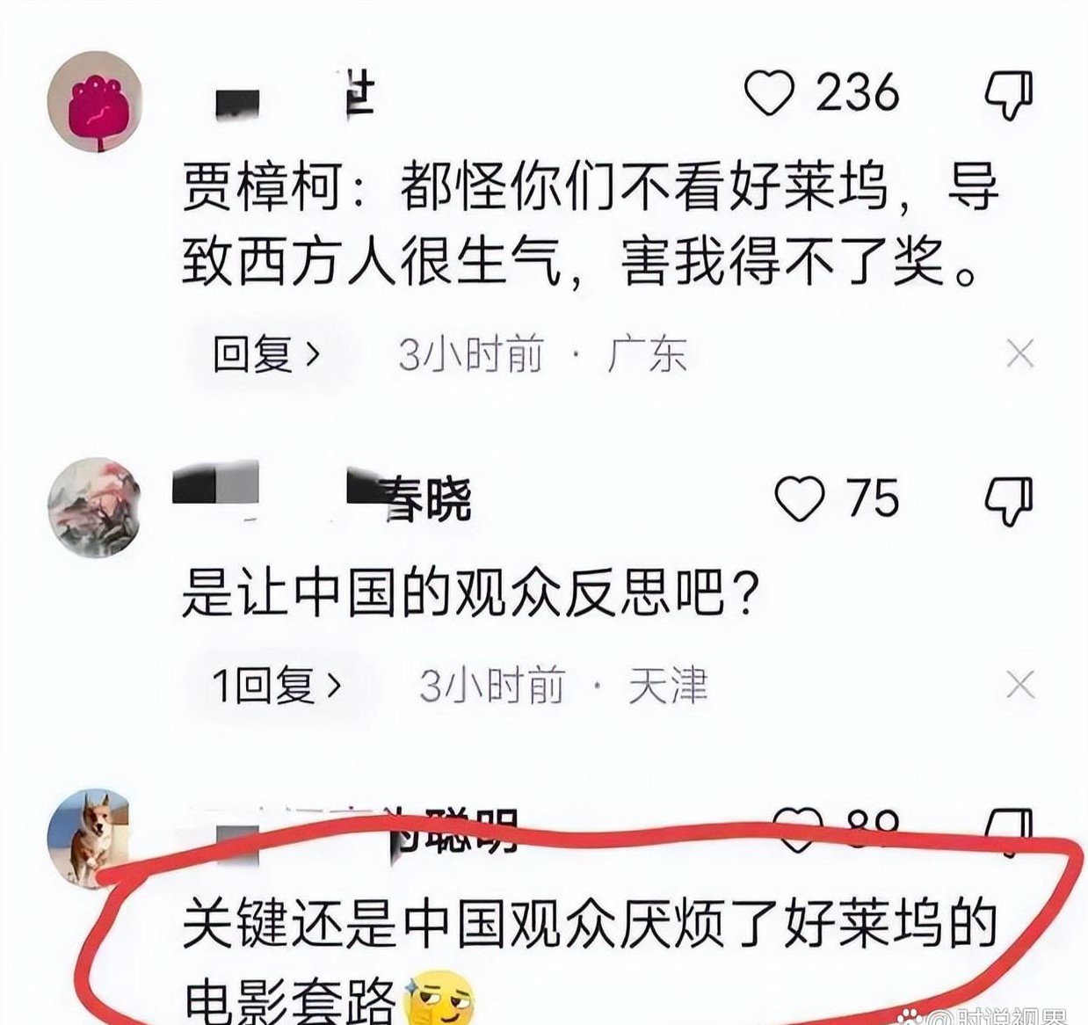Expand the 1回复 thread under 春晓
Image resolution: width=1088 pixels, height=1025 pixels.
coord(277,686)
